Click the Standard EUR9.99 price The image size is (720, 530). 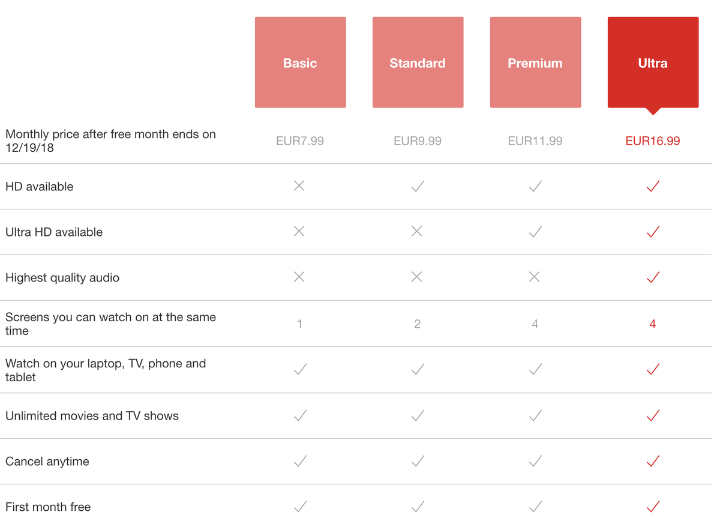point(418,141)
